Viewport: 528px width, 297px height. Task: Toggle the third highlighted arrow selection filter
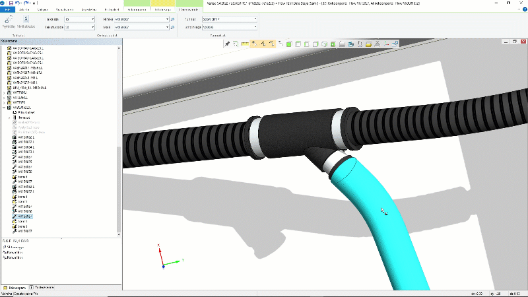tap(271, 44)
